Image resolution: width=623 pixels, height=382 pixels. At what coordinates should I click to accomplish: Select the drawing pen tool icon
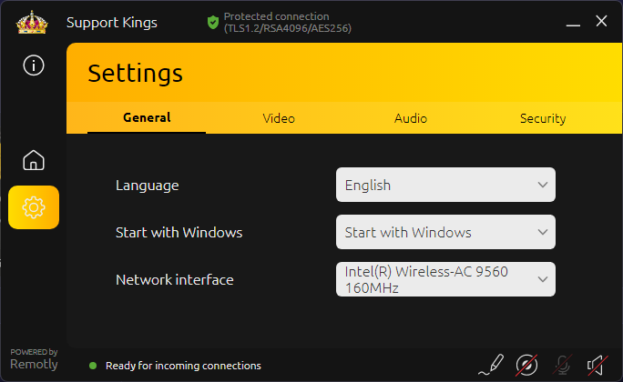[x=490, y=366]
